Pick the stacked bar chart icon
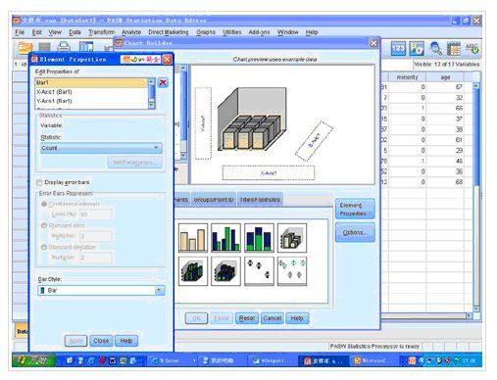Viewport: 497px width, 380px height. [259, 238]
